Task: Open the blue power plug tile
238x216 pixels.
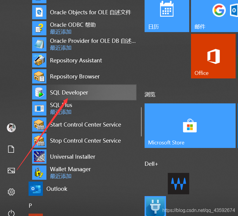Action: 155,206
